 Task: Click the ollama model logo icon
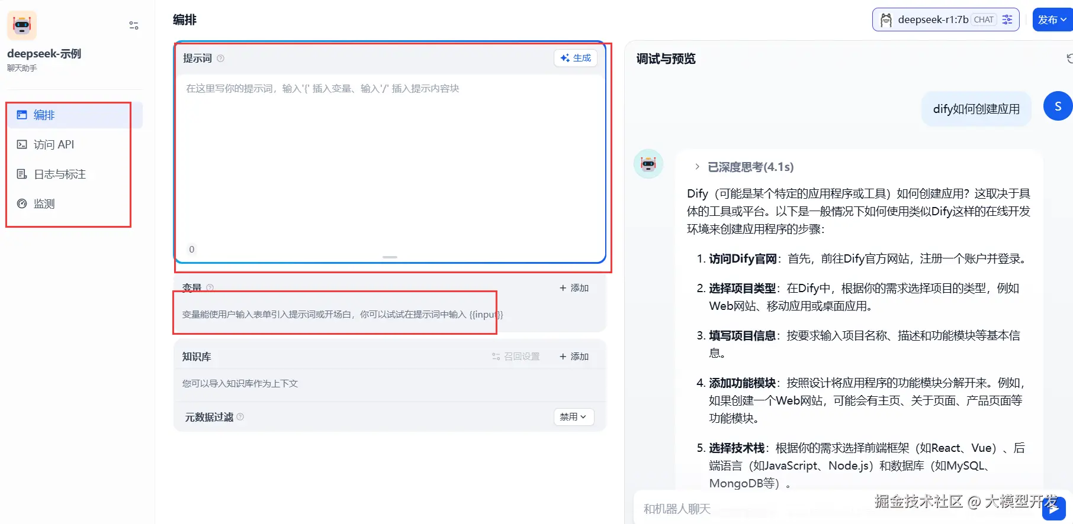[886, 20]
